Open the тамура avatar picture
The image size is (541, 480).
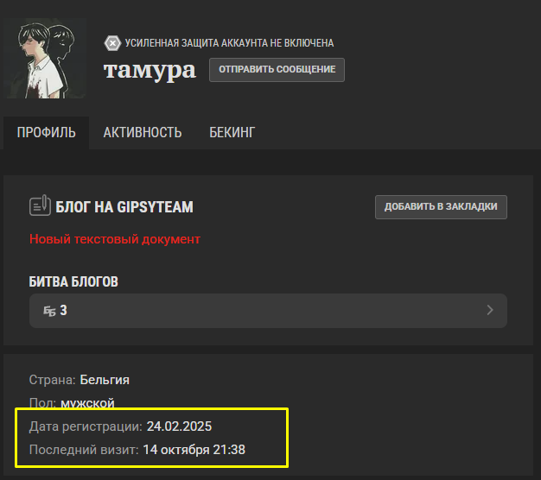[45, 58]
